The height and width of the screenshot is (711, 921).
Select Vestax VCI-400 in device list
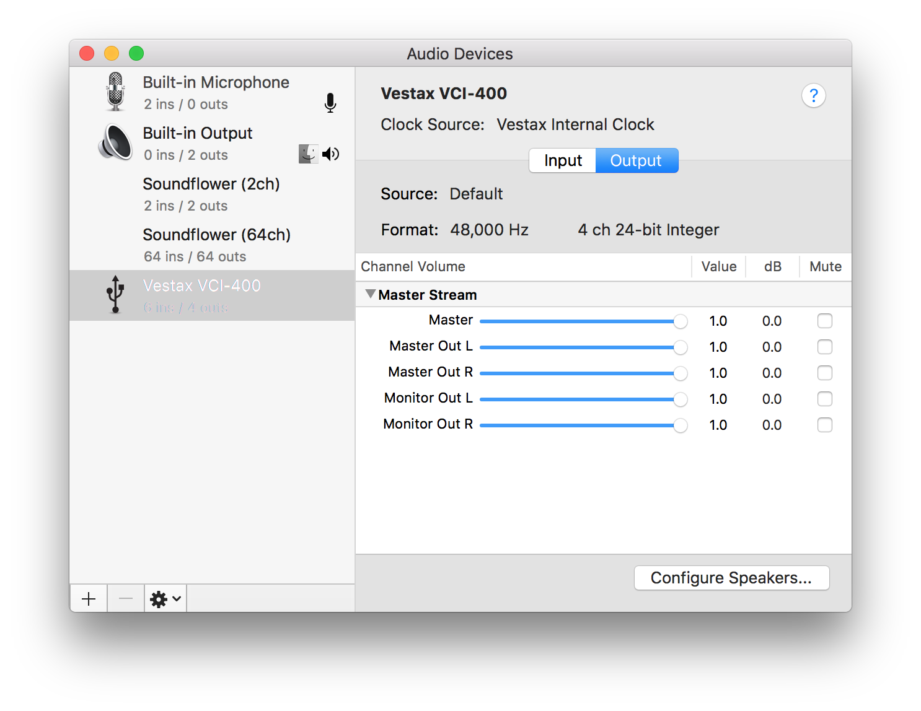[212, 295]
